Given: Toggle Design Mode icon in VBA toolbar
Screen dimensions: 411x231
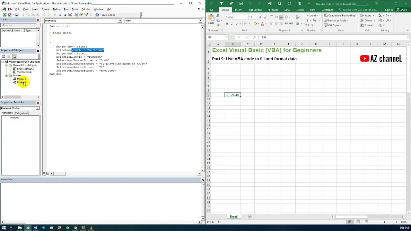Looking at the screenshot, I should click(x=70, y=15).
